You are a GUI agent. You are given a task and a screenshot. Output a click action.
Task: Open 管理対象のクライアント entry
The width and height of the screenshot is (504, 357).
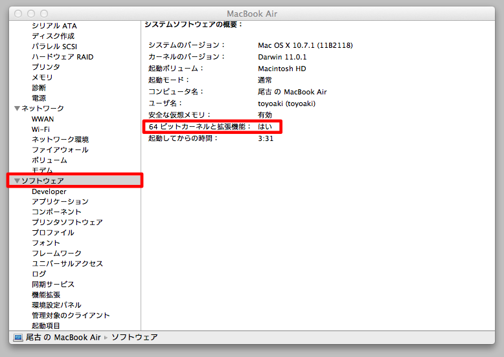pyautogui.click(x=71, y=316)
